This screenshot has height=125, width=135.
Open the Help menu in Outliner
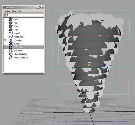[20, 11]
